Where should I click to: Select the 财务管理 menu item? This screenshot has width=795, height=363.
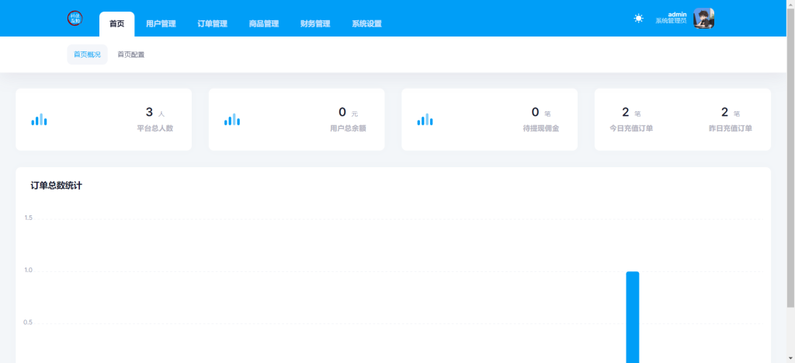point(315,24)
